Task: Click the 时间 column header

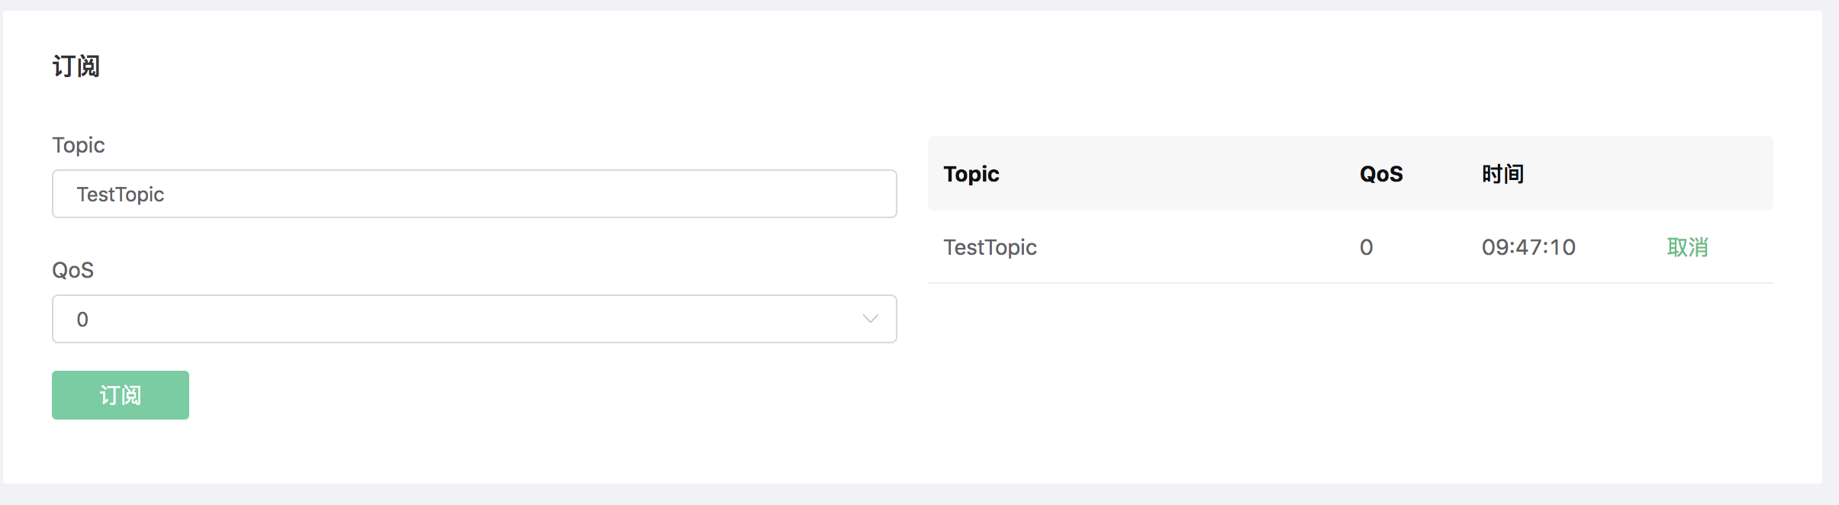Action: tap(1502, 174)
